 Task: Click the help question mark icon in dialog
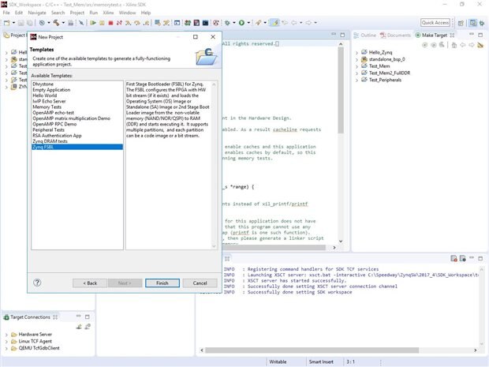pyautogui.click(x=37, y=283)
